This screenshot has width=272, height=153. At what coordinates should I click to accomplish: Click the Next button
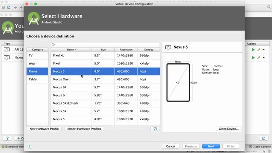[x=211, y=146]
